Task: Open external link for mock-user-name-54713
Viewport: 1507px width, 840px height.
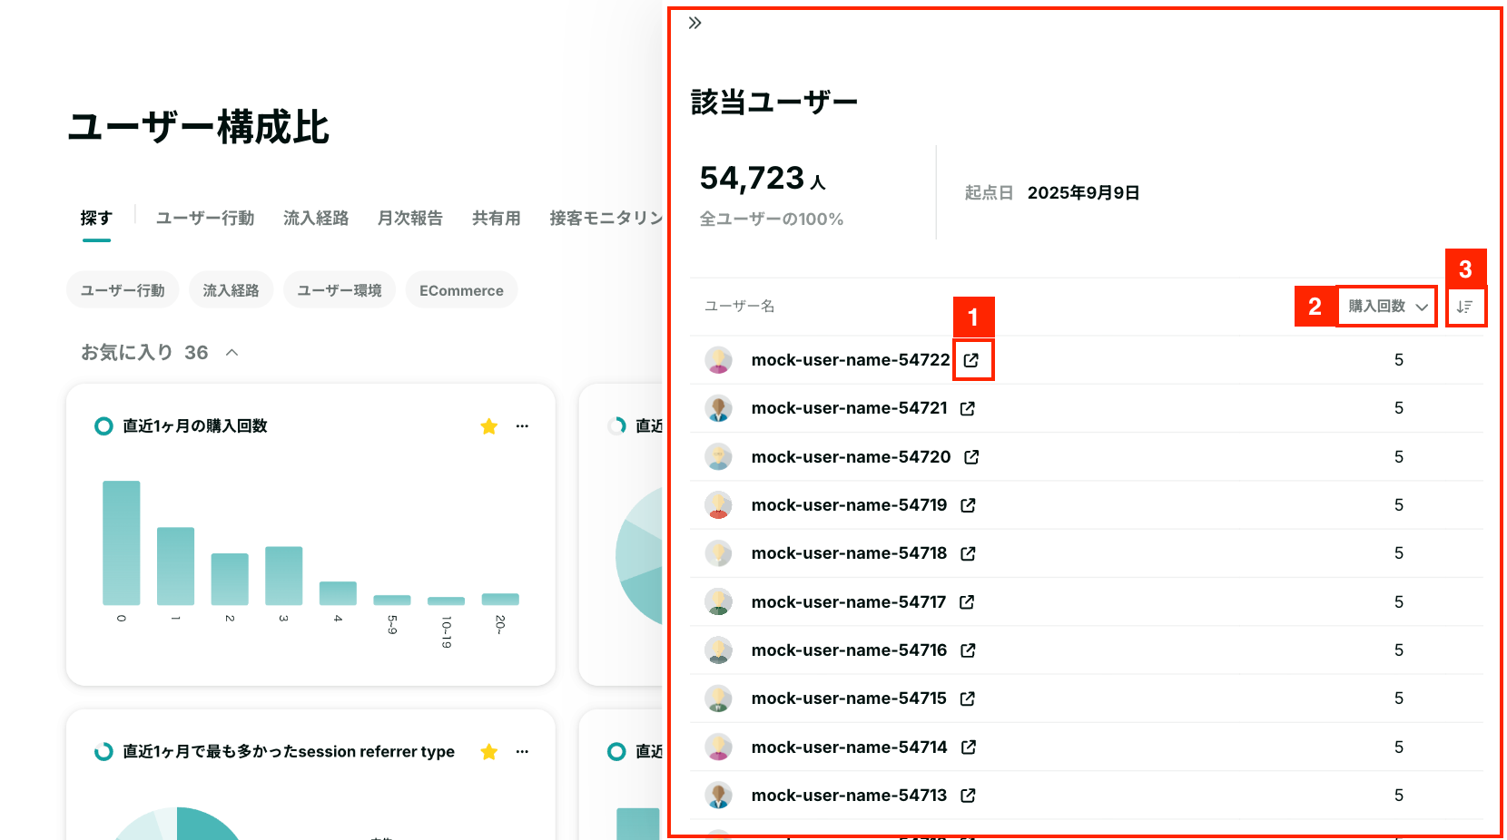Action: coord(968,796)
